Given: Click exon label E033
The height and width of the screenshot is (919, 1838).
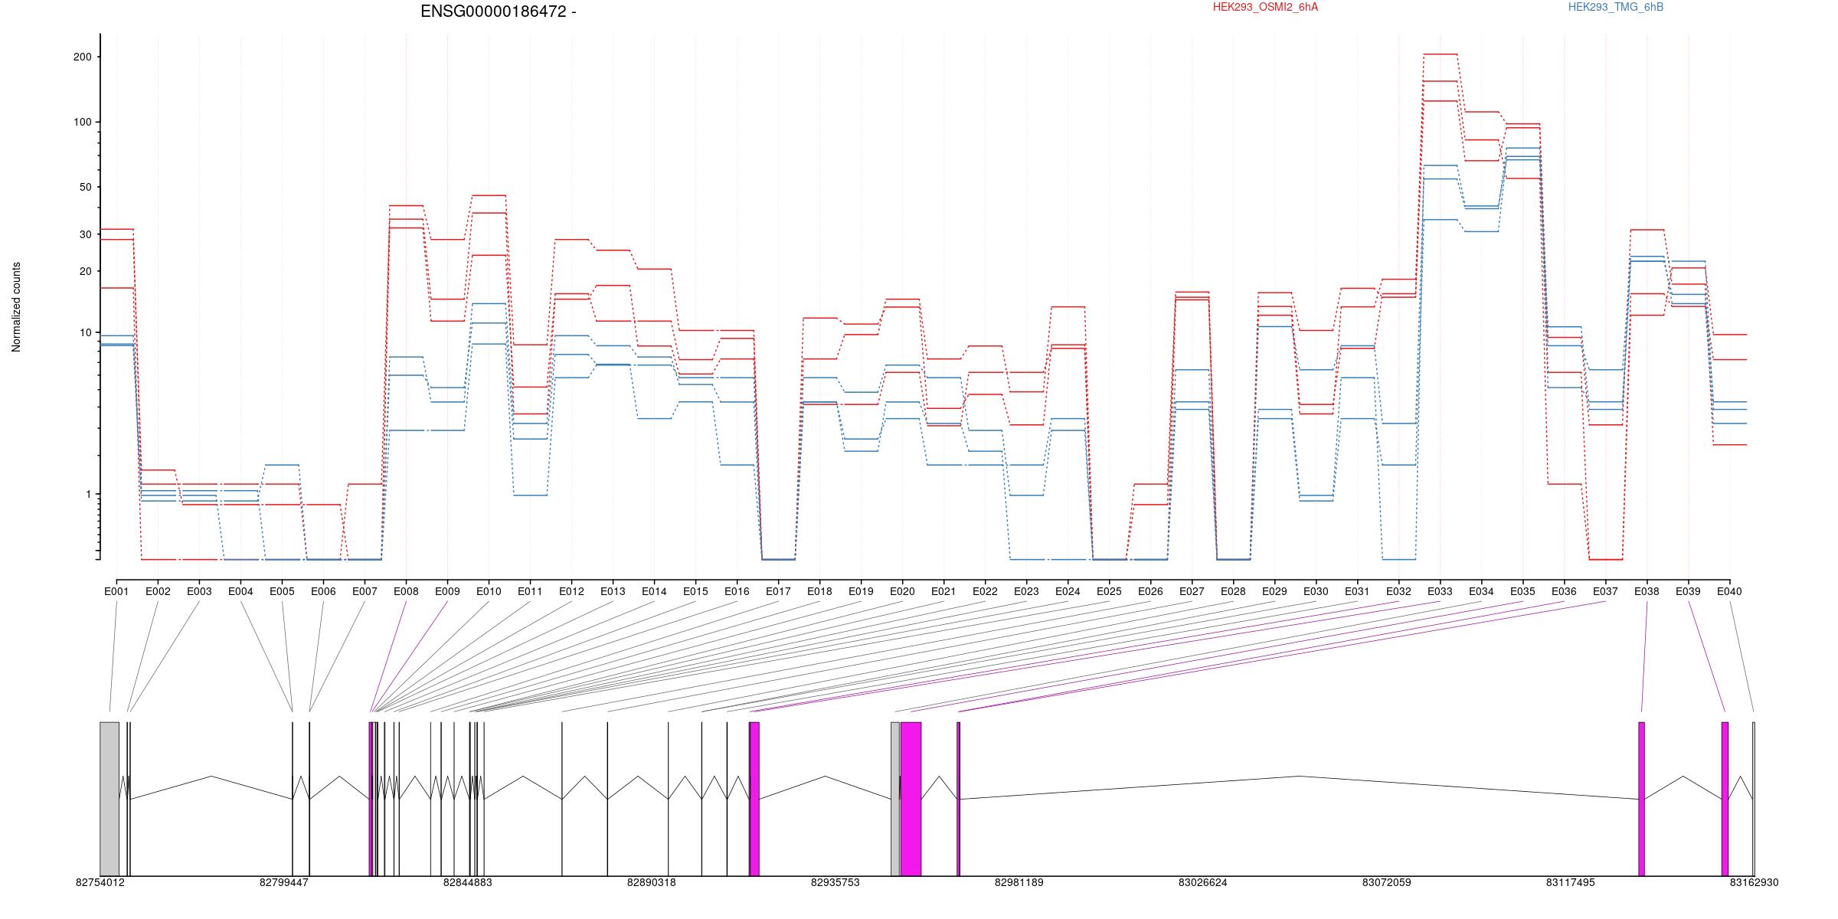Looking at the screenshot, I should [x=1440, y=591].
